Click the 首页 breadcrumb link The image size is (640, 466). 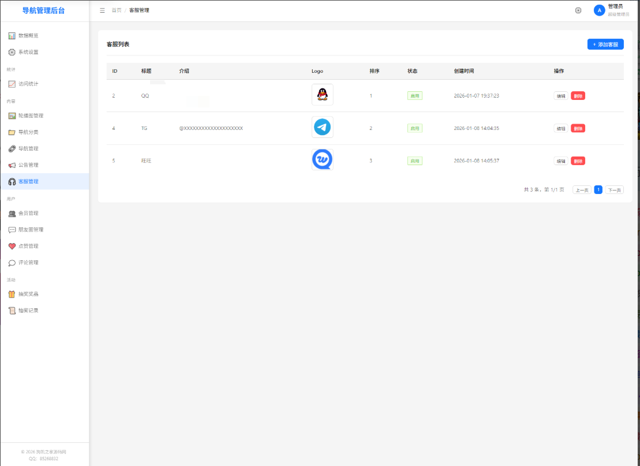pyautogui.click(x=117, y=10)
